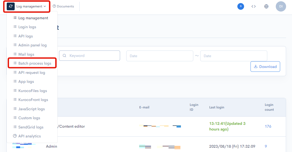Open the start Date picker field
The height and width of the screenshot is (152, 292).
tap(160, 56)
